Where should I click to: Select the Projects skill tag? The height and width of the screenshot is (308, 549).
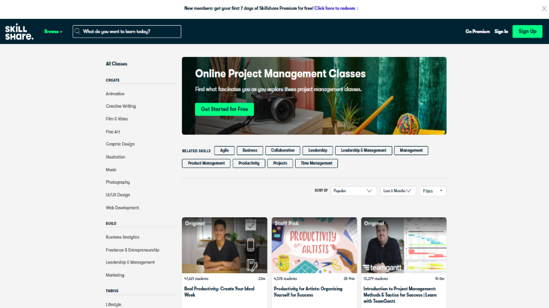point(280,164)
